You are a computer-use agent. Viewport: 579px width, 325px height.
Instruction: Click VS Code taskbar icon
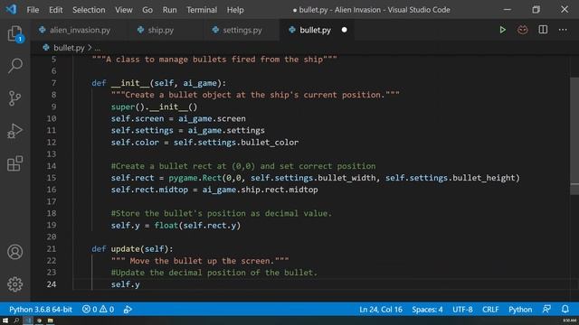tap(28, 320)
